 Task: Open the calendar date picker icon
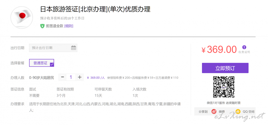pyautogui.click(x=74, y=48)
